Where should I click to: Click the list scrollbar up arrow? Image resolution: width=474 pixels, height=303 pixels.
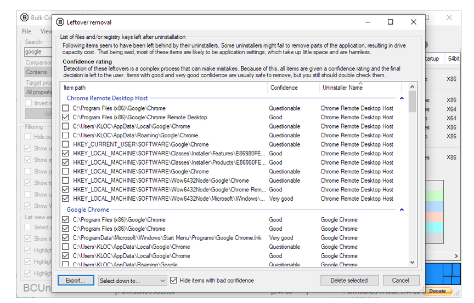[413, 87]
